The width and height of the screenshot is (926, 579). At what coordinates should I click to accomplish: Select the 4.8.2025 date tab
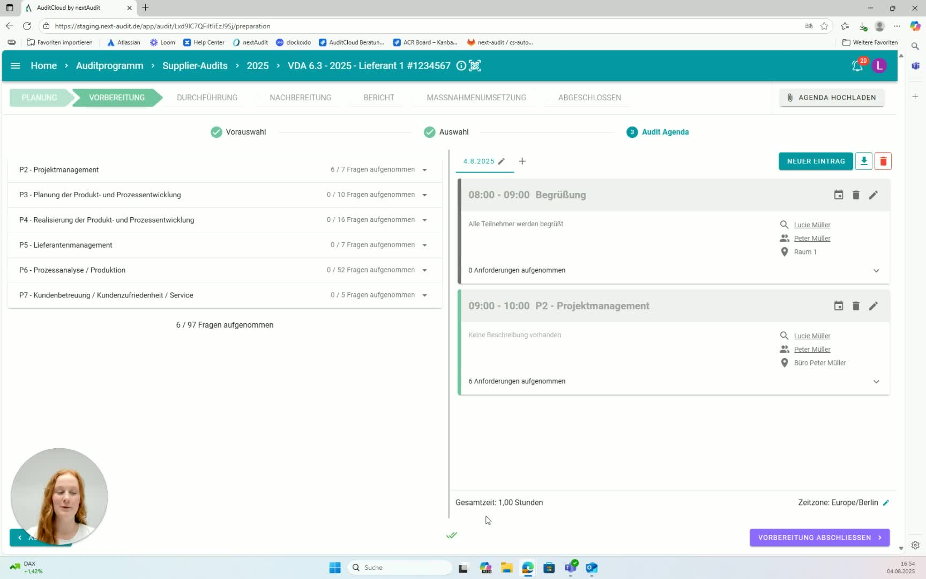(x=479, y=161)
